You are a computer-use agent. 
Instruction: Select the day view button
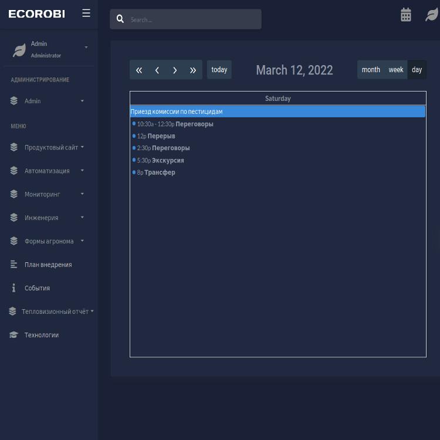(x=417, y=70)
